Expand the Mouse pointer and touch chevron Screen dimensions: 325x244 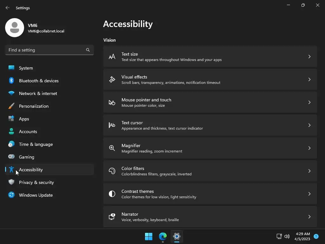(x=309, y=102)
